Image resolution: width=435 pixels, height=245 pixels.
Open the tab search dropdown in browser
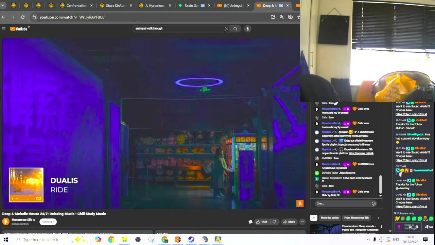click(x=3, y=5)
